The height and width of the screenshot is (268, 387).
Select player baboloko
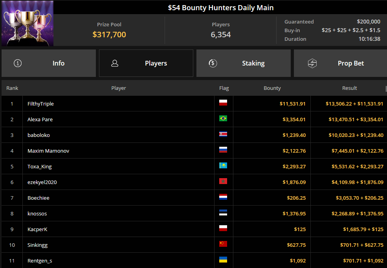39,135
